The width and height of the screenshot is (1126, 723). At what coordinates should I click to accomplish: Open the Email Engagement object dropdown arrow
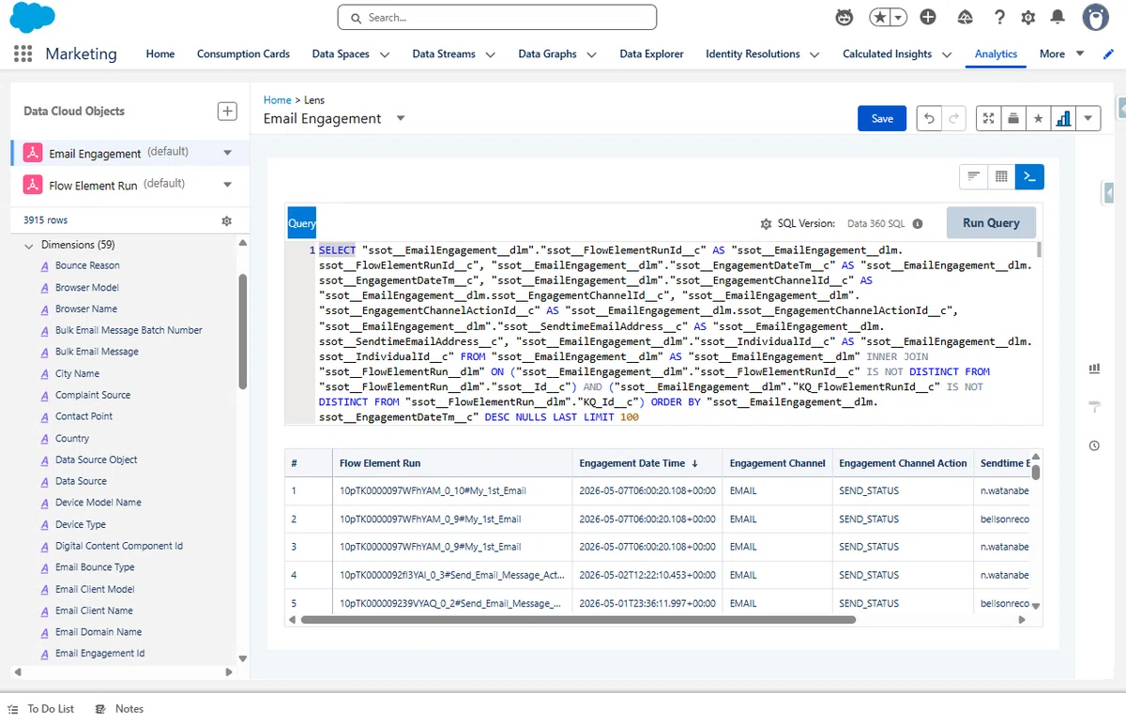227,153
